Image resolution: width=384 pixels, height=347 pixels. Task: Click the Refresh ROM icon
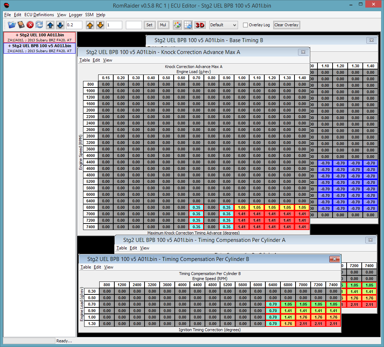click(x=39, y=25)
